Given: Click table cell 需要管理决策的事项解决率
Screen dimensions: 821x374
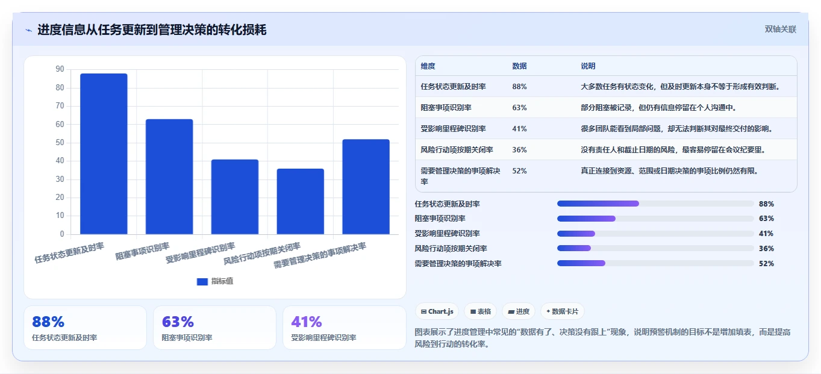Looking at the screenshot, I should (x=461, y=176).
